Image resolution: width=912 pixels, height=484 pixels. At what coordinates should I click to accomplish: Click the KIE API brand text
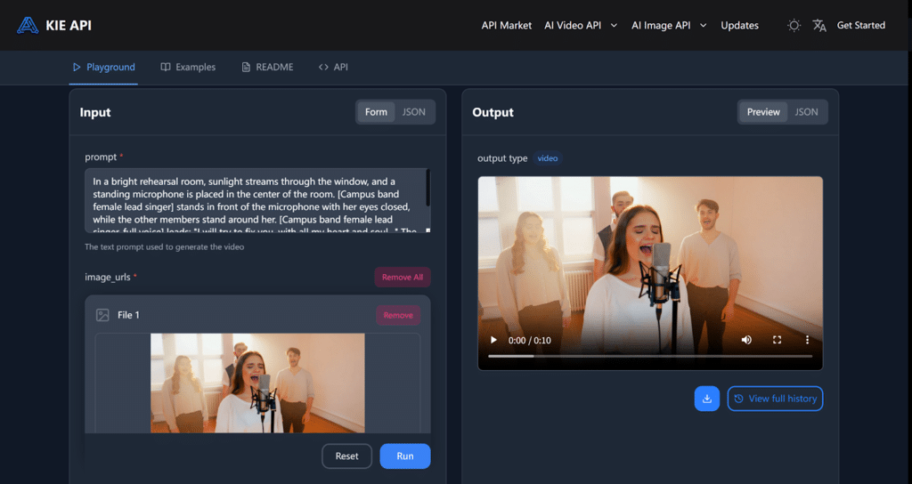point(68,26)
